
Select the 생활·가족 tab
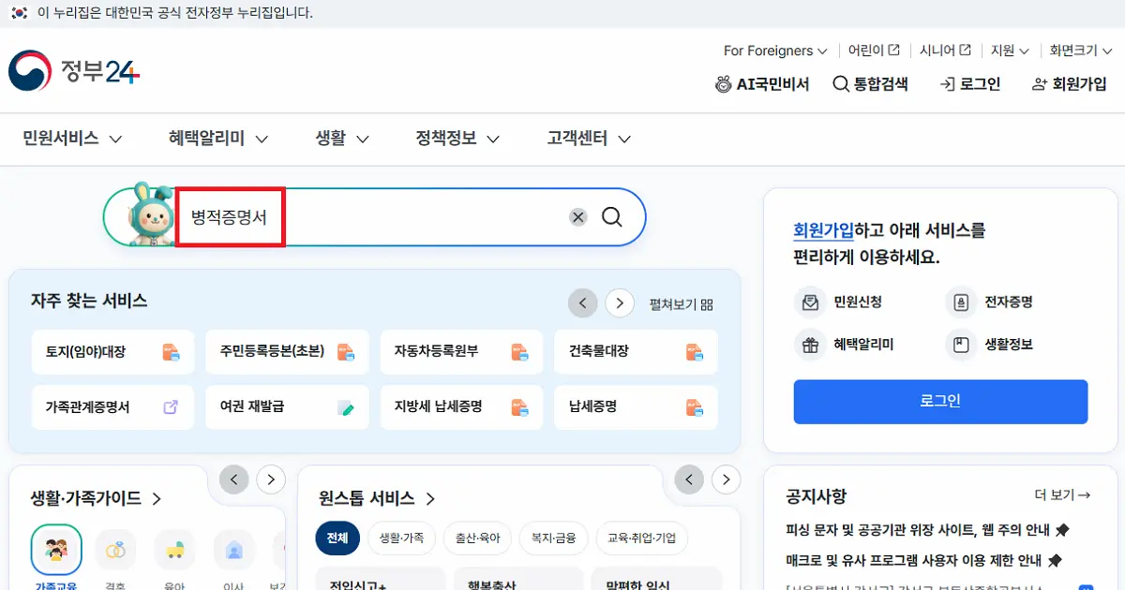point(401,538)
